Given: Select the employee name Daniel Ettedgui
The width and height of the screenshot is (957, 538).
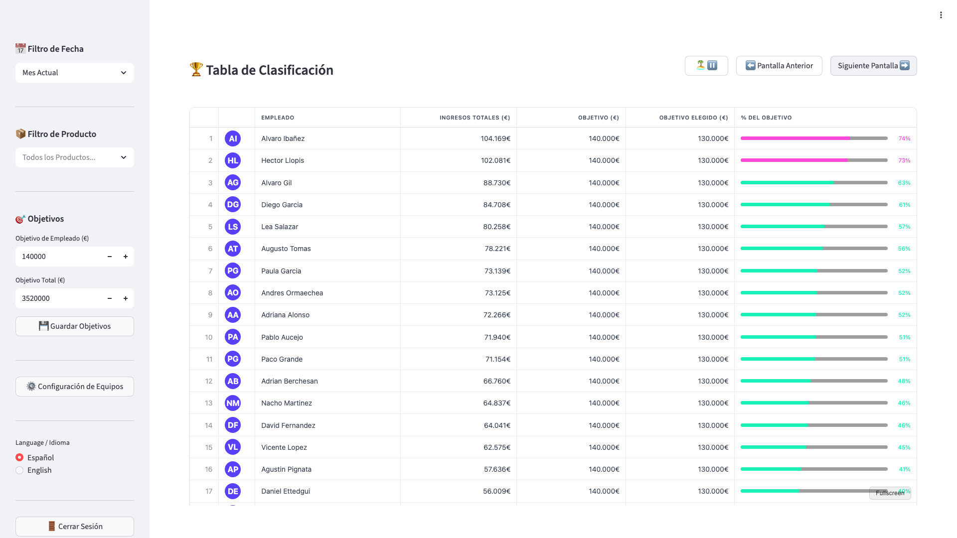Looking at the screenshot, I should (286, 491).
